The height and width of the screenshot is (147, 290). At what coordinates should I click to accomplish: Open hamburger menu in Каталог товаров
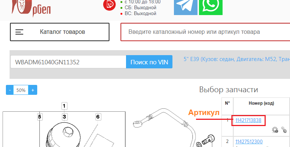(x=19, y=32)
